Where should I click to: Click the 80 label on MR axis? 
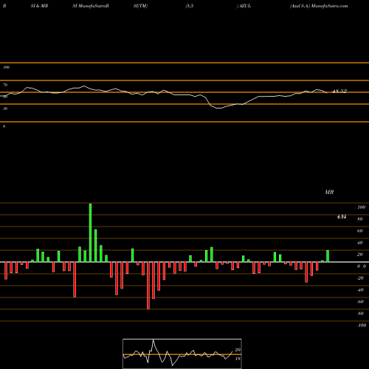point(360,219)
